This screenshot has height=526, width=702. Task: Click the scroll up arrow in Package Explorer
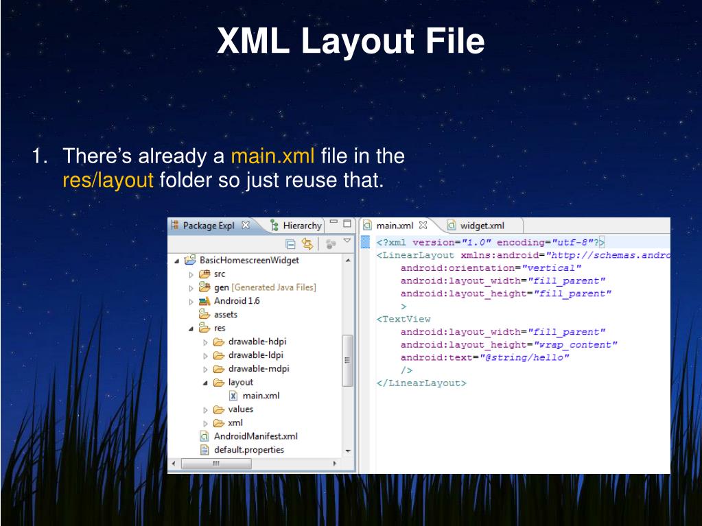348,261
